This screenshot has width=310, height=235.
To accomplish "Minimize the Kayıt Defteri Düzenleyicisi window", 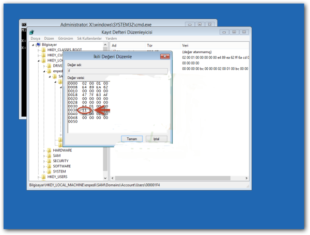I will coord(224,32).
